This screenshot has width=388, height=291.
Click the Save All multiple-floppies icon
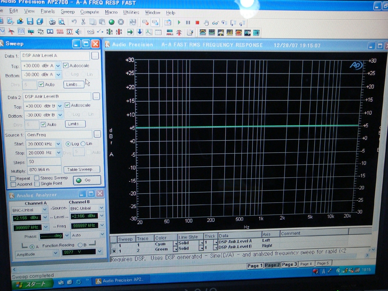(40, 21)
